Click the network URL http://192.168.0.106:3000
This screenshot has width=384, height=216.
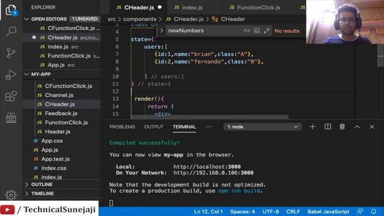(214, 173)
